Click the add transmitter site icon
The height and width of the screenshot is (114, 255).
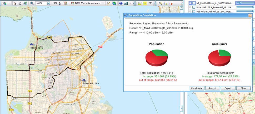click(166, 3)
